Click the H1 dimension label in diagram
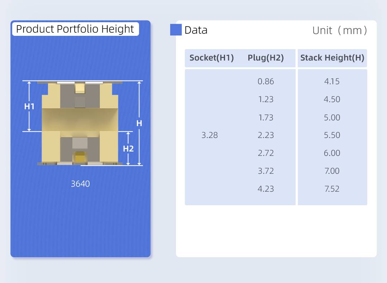 pos(29,106)
